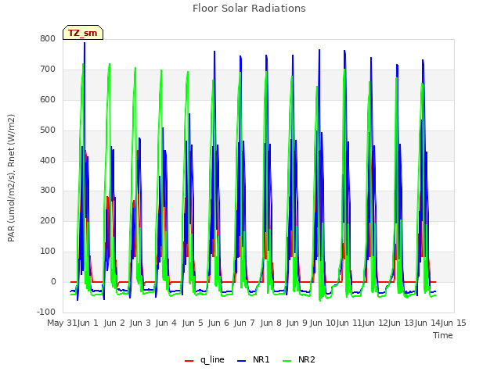Click the Jun 15 x-axis date label
This screenshot has height=375, width=501.
[x=453, y=323]
